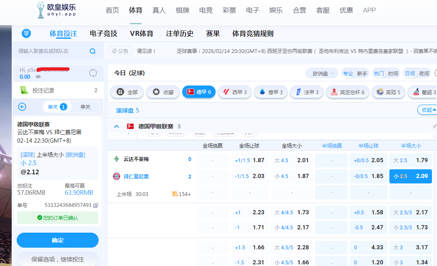The height and width of the screenshot is (266, 437).
Task: Refresh the account balance
Action: coord(93,73)
